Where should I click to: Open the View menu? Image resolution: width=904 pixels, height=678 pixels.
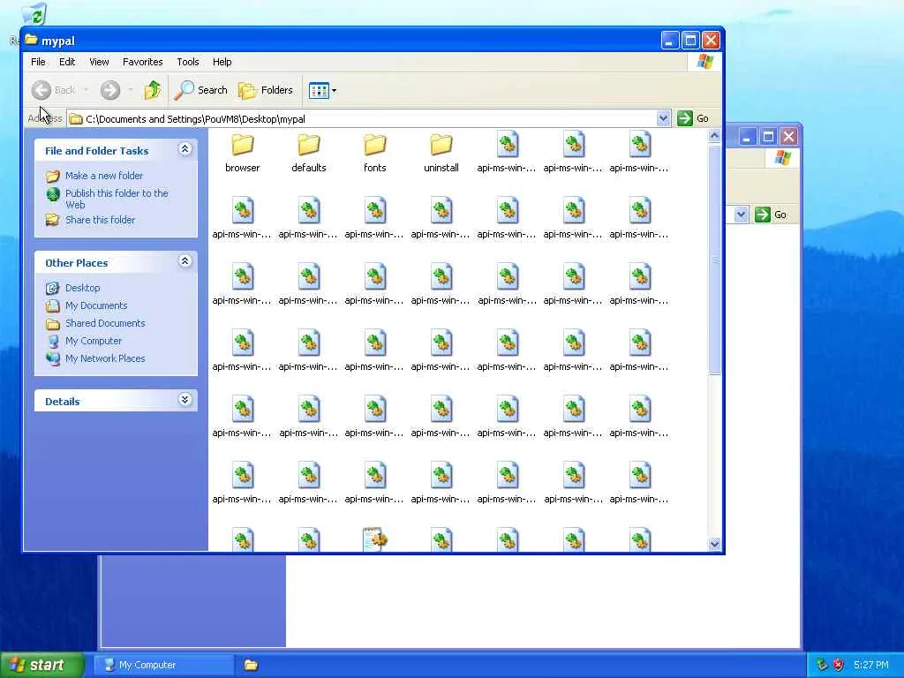click(99, 62)
